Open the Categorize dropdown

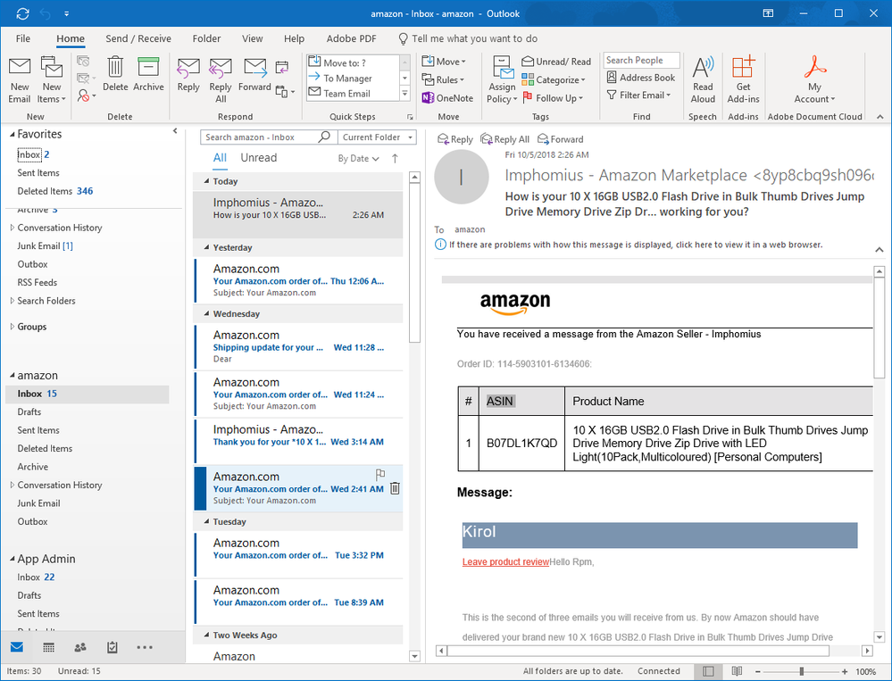click(x=553, y=79)
